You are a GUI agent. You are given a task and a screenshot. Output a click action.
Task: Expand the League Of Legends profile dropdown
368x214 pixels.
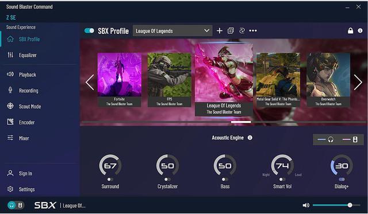coord(172,30)
